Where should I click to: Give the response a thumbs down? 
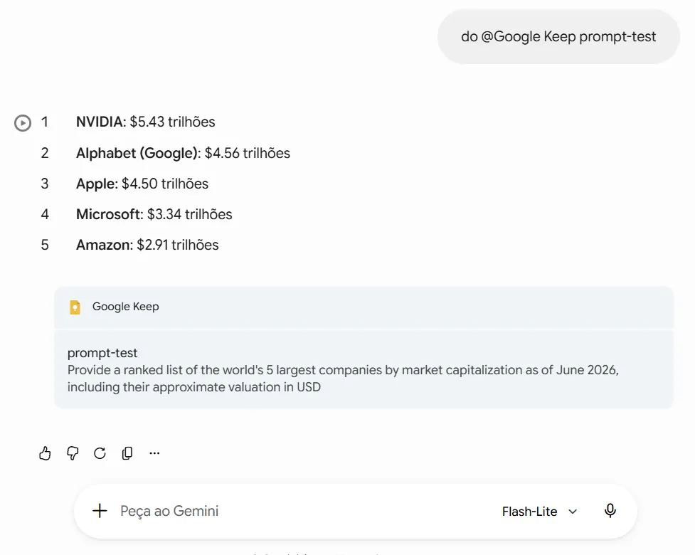[73, 453]
